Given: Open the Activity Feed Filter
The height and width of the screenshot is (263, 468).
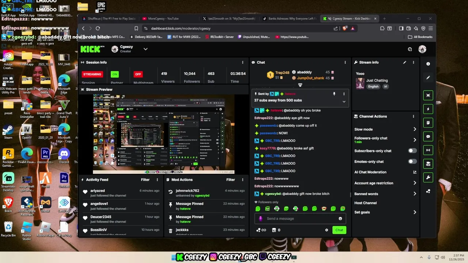Looking at the screenshot, I should coord(145,180).
